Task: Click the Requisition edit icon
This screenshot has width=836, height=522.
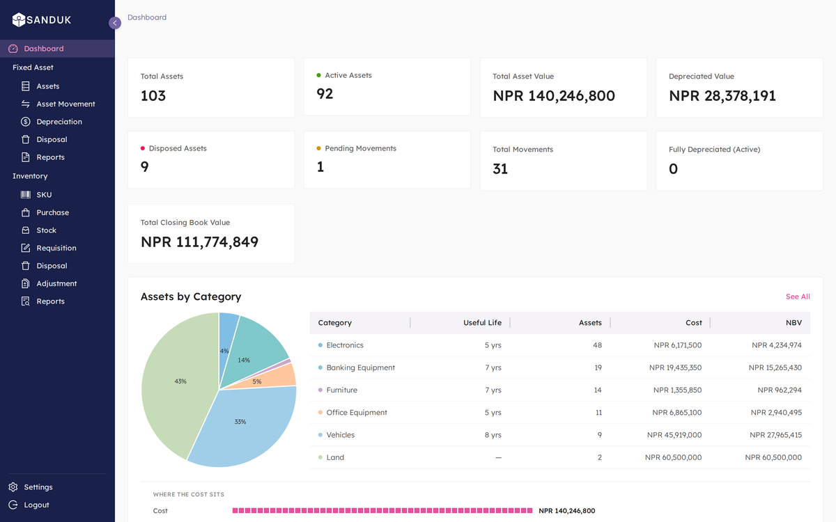Action: point(26,248)
